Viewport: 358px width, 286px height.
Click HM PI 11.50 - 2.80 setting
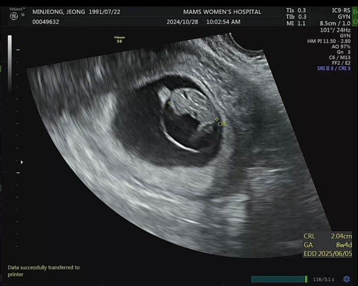click(329, 41)
